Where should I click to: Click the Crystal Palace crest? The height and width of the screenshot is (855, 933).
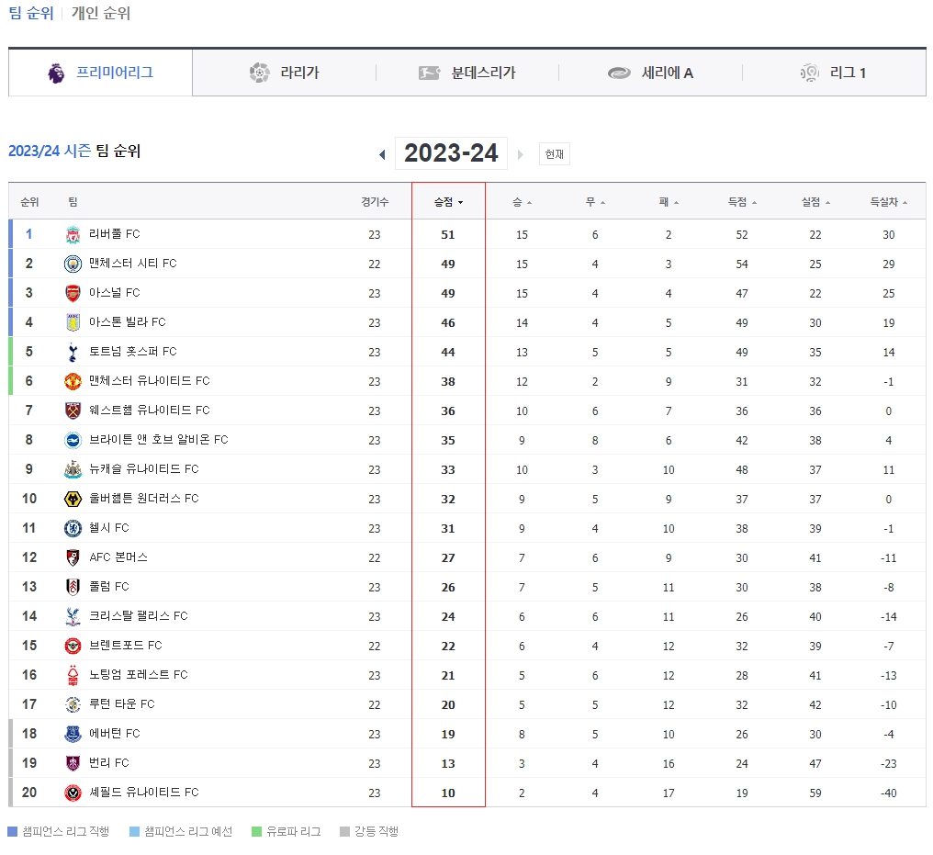pyautogui.click(x=73, y=616)
